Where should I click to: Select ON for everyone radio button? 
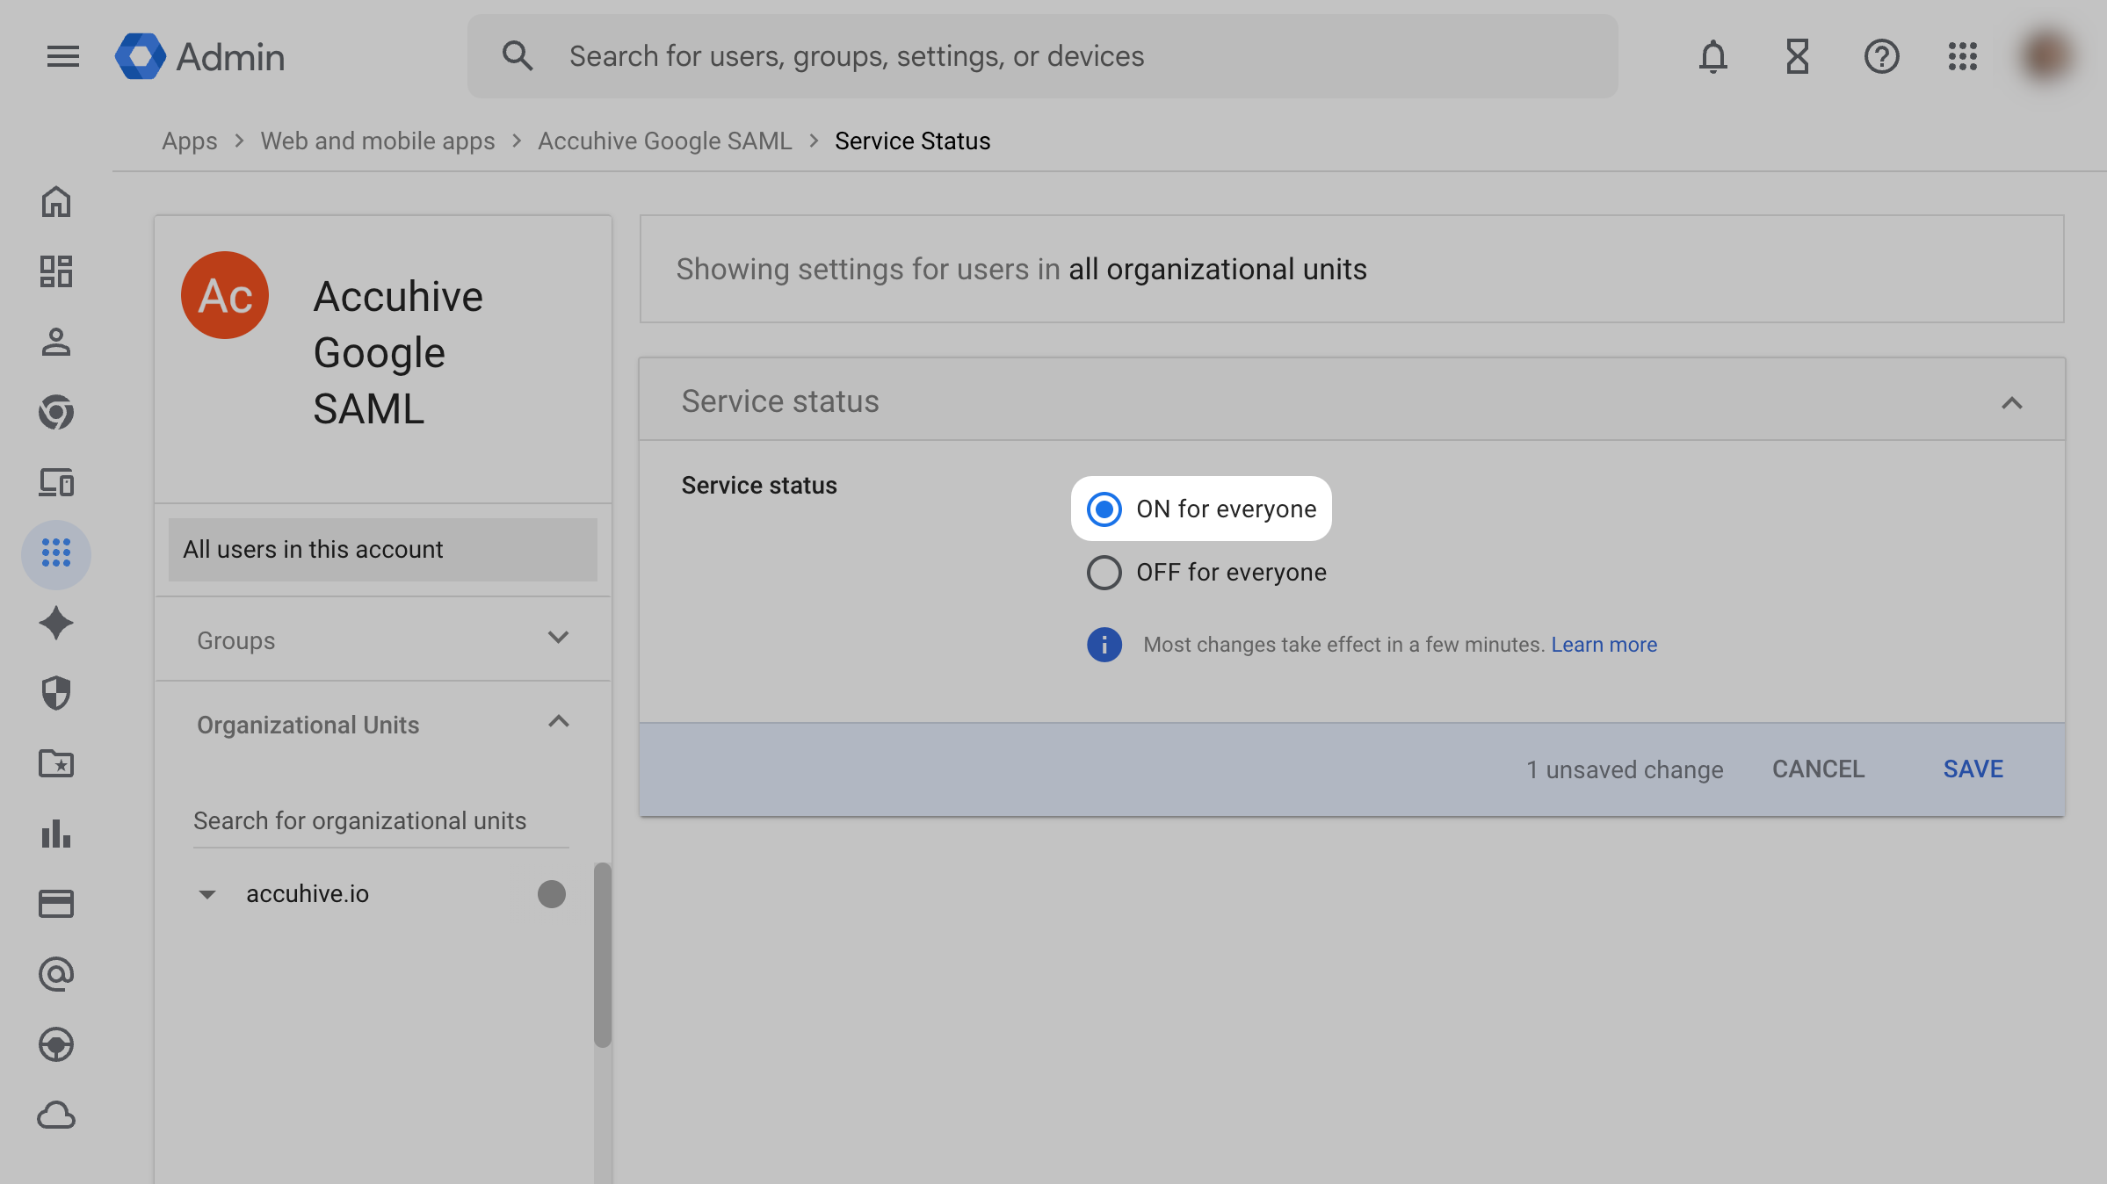[x=1104, y=509]
